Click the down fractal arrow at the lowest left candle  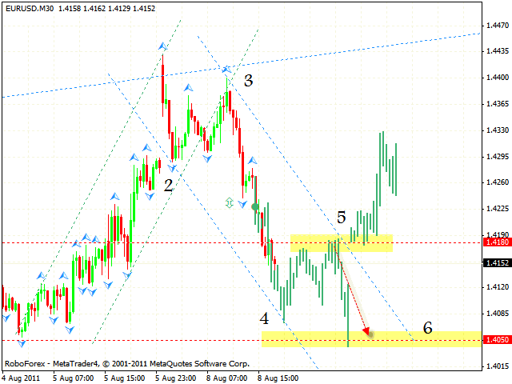point(22,343)
